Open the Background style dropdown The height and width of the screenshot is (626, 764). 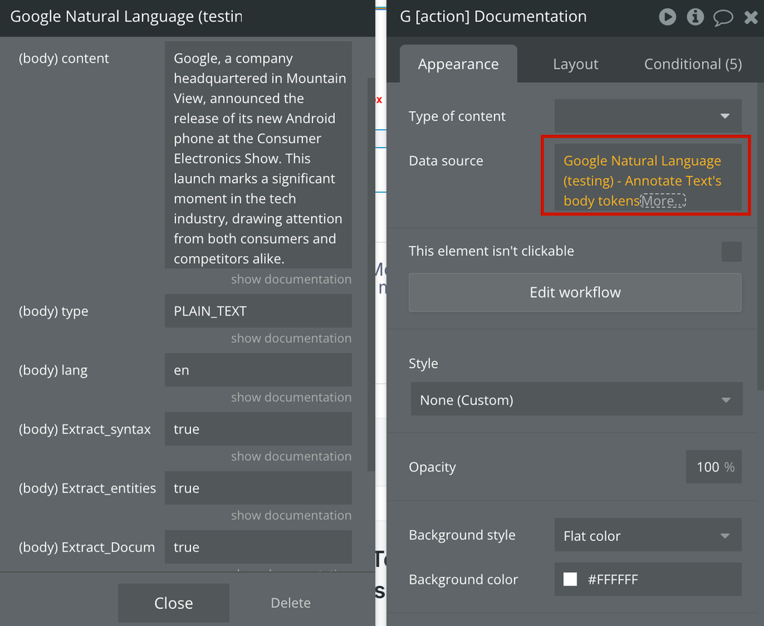tap(648, 536)
